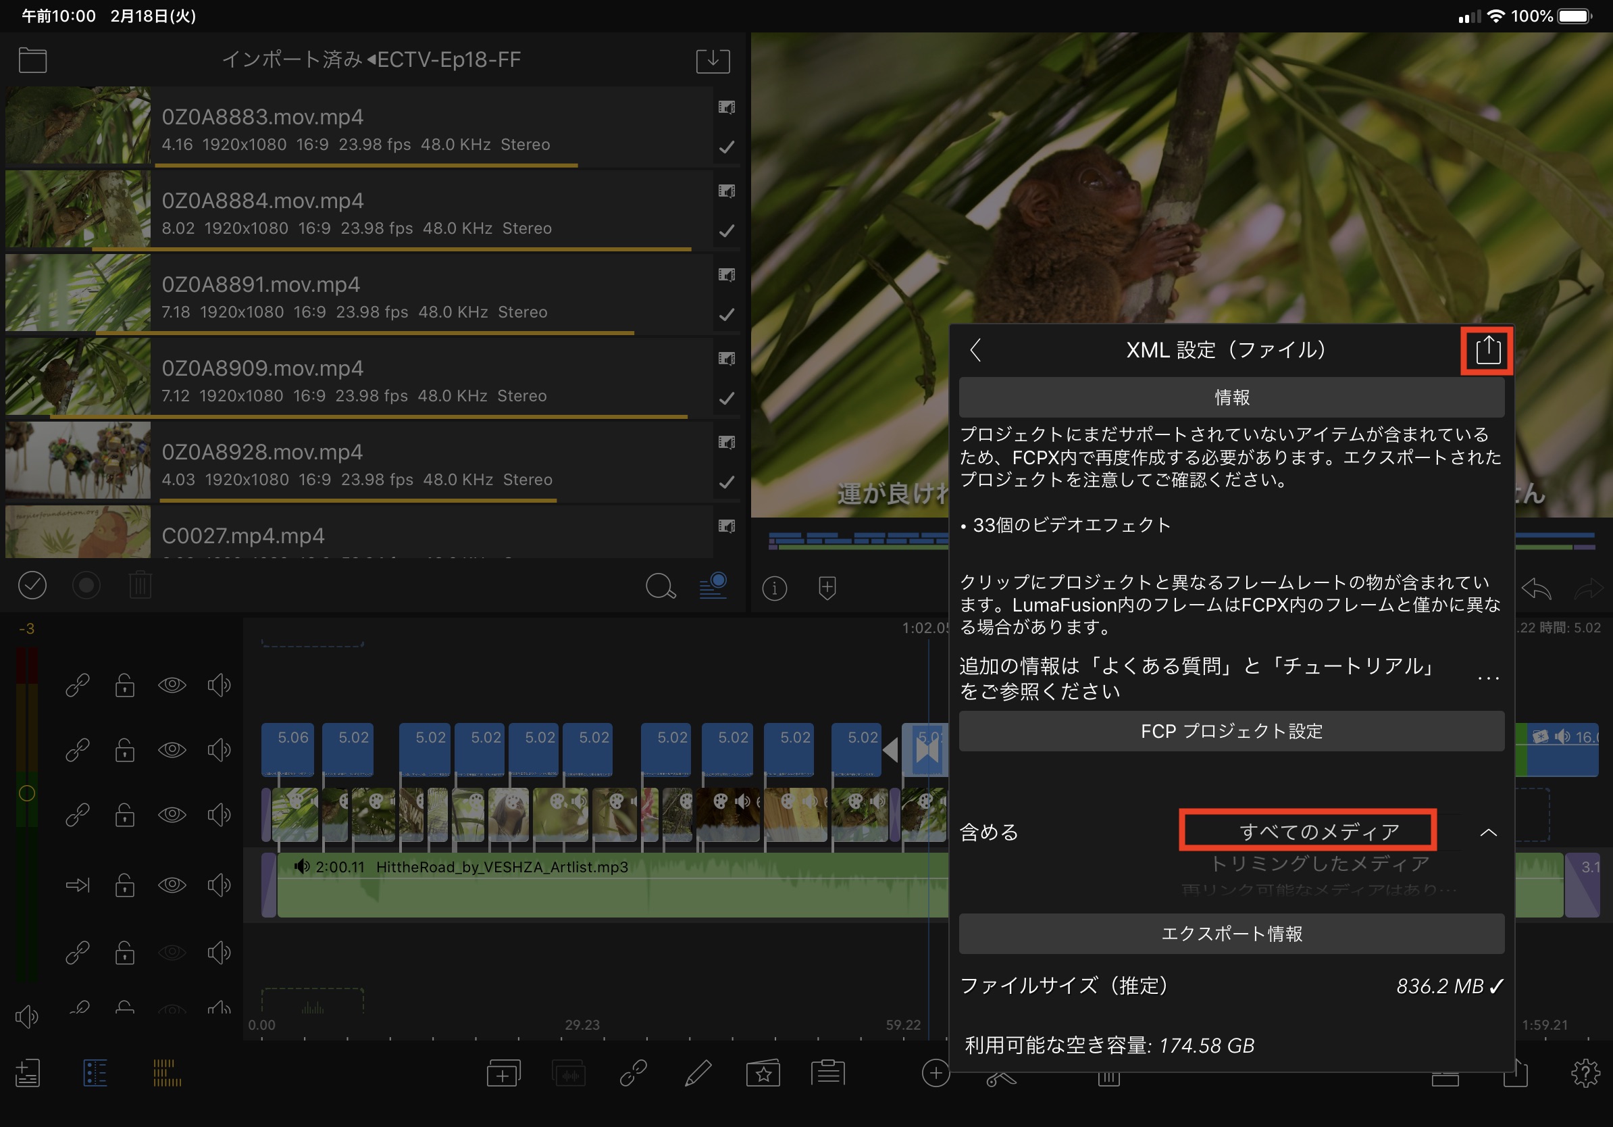Toggle visibility eye on the music track
Image resolution: width=1613 pixels, height=1127 pixels.
click(x=172, y=884)
